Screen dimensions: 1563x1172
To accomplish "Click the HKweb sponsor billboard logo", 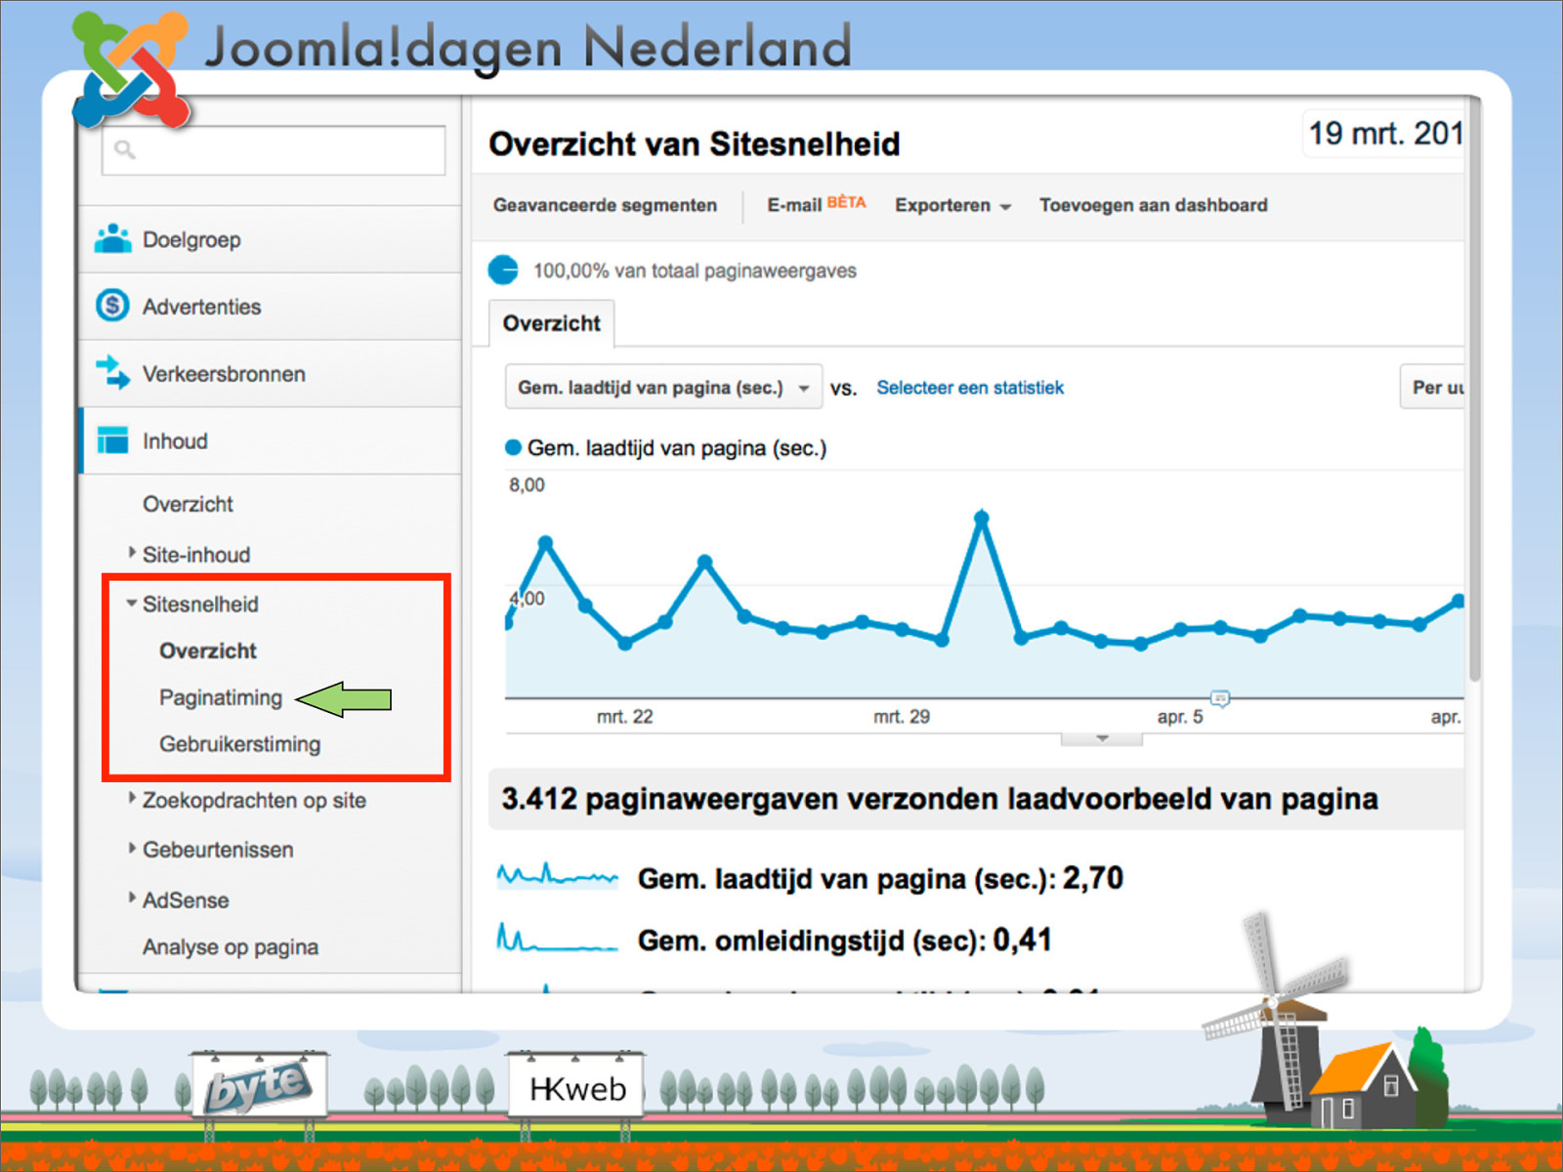I will (x=576, y=1088).
